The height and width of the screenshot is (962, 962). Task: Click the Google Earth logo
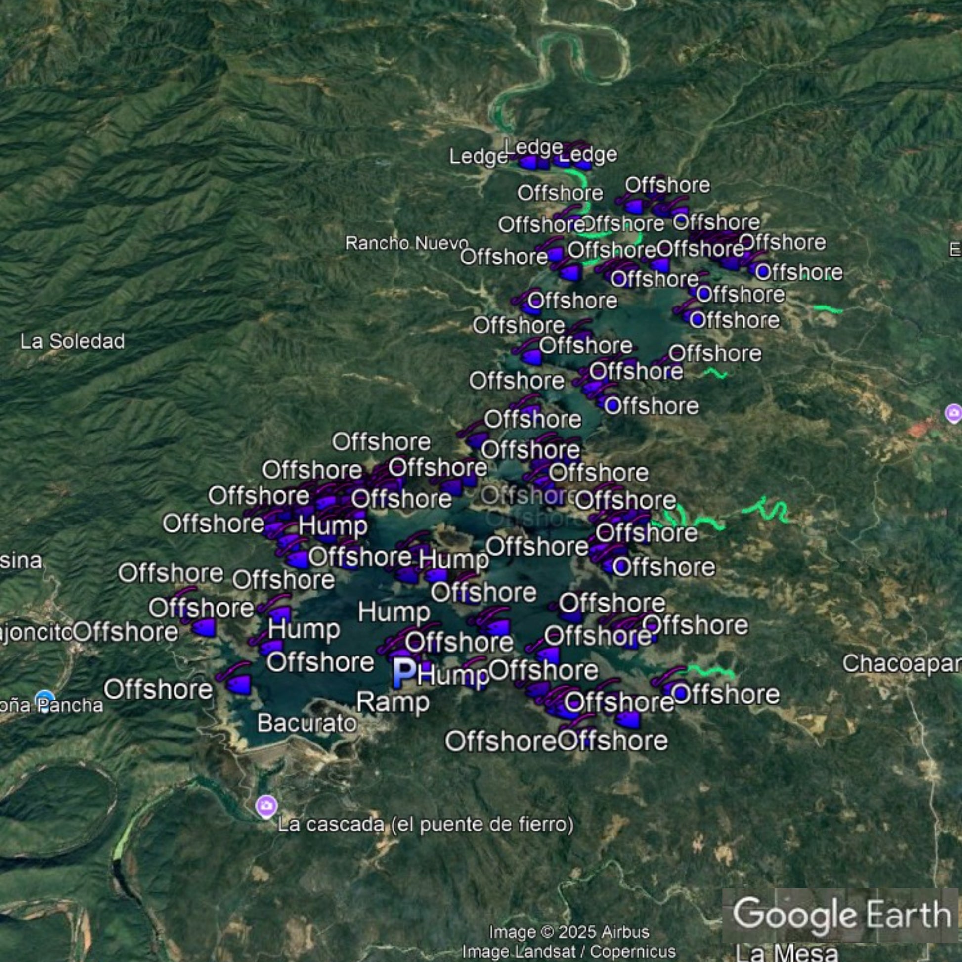[x=841, y=915]
